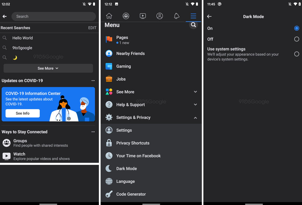Tap the Privacy Shortcuts padlock icon
The width and height of the screenshot is (302, 205).
[109, 143]
